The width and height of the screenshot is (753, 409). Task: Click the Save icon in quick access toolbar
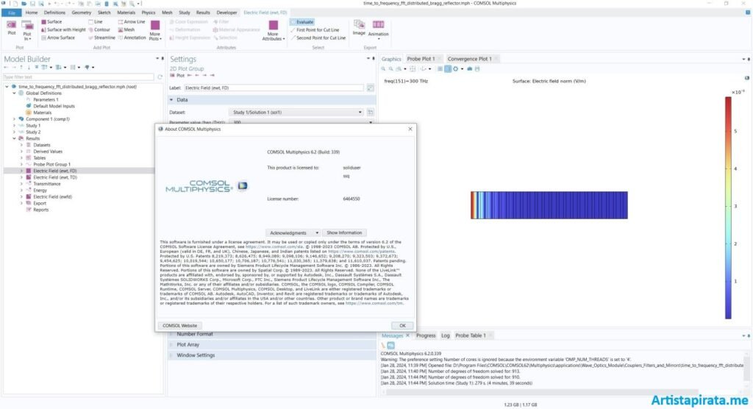tap(32, 4)
